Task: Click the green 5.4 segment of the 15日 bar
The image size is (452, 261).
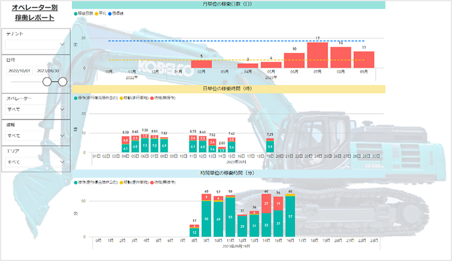Action: [232, 147]
